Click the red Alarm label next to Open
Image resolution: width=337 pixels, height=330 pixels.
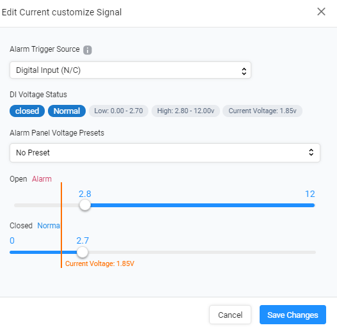42,179
